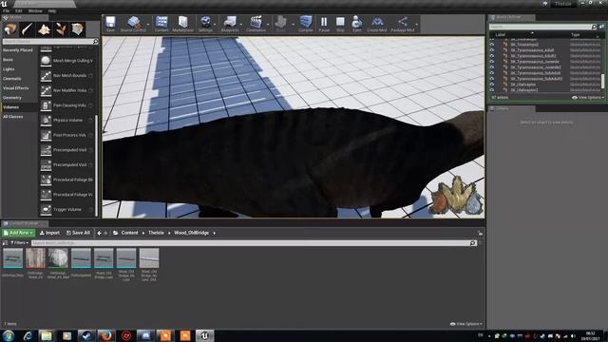Select the Foliage mode icon

[x=61, y=29]
